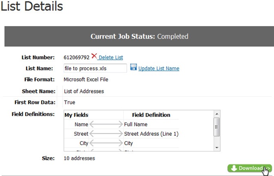Click the field definitions scrollbar up arrow

pyautogui.click(x=217, y=114)
